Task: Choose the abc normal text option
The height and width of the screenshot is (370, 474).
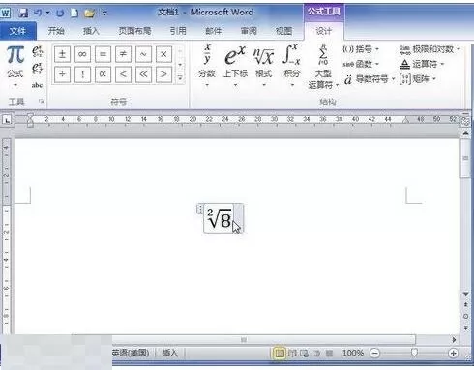Action: click(x=38, y=85)
